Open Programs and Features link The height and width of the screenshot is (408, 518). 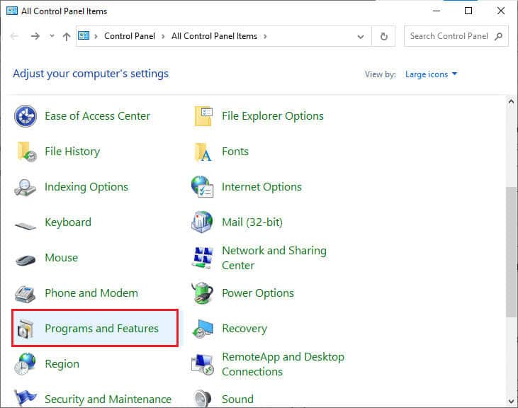(101, 329)
